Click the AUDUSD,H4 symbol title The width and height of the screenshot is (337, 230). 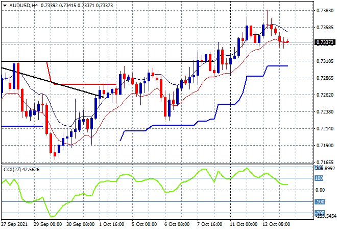coord(23,6)
